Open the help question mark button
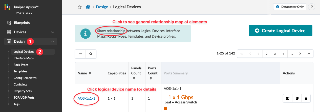This screenshot has height=112, width=320. [312, 7]
